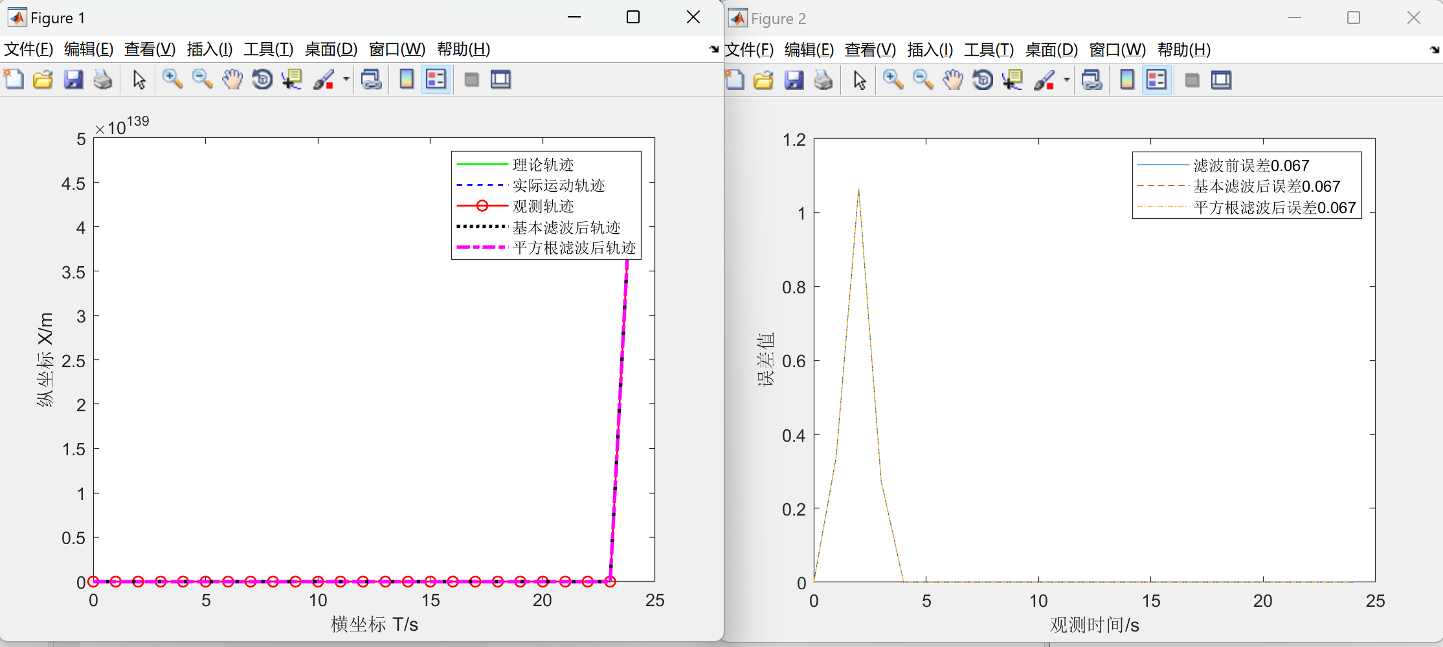Toggle Edit Plot arrow in Figure 2
This screenshot has height=647, width=1443.
click(860, 80)
